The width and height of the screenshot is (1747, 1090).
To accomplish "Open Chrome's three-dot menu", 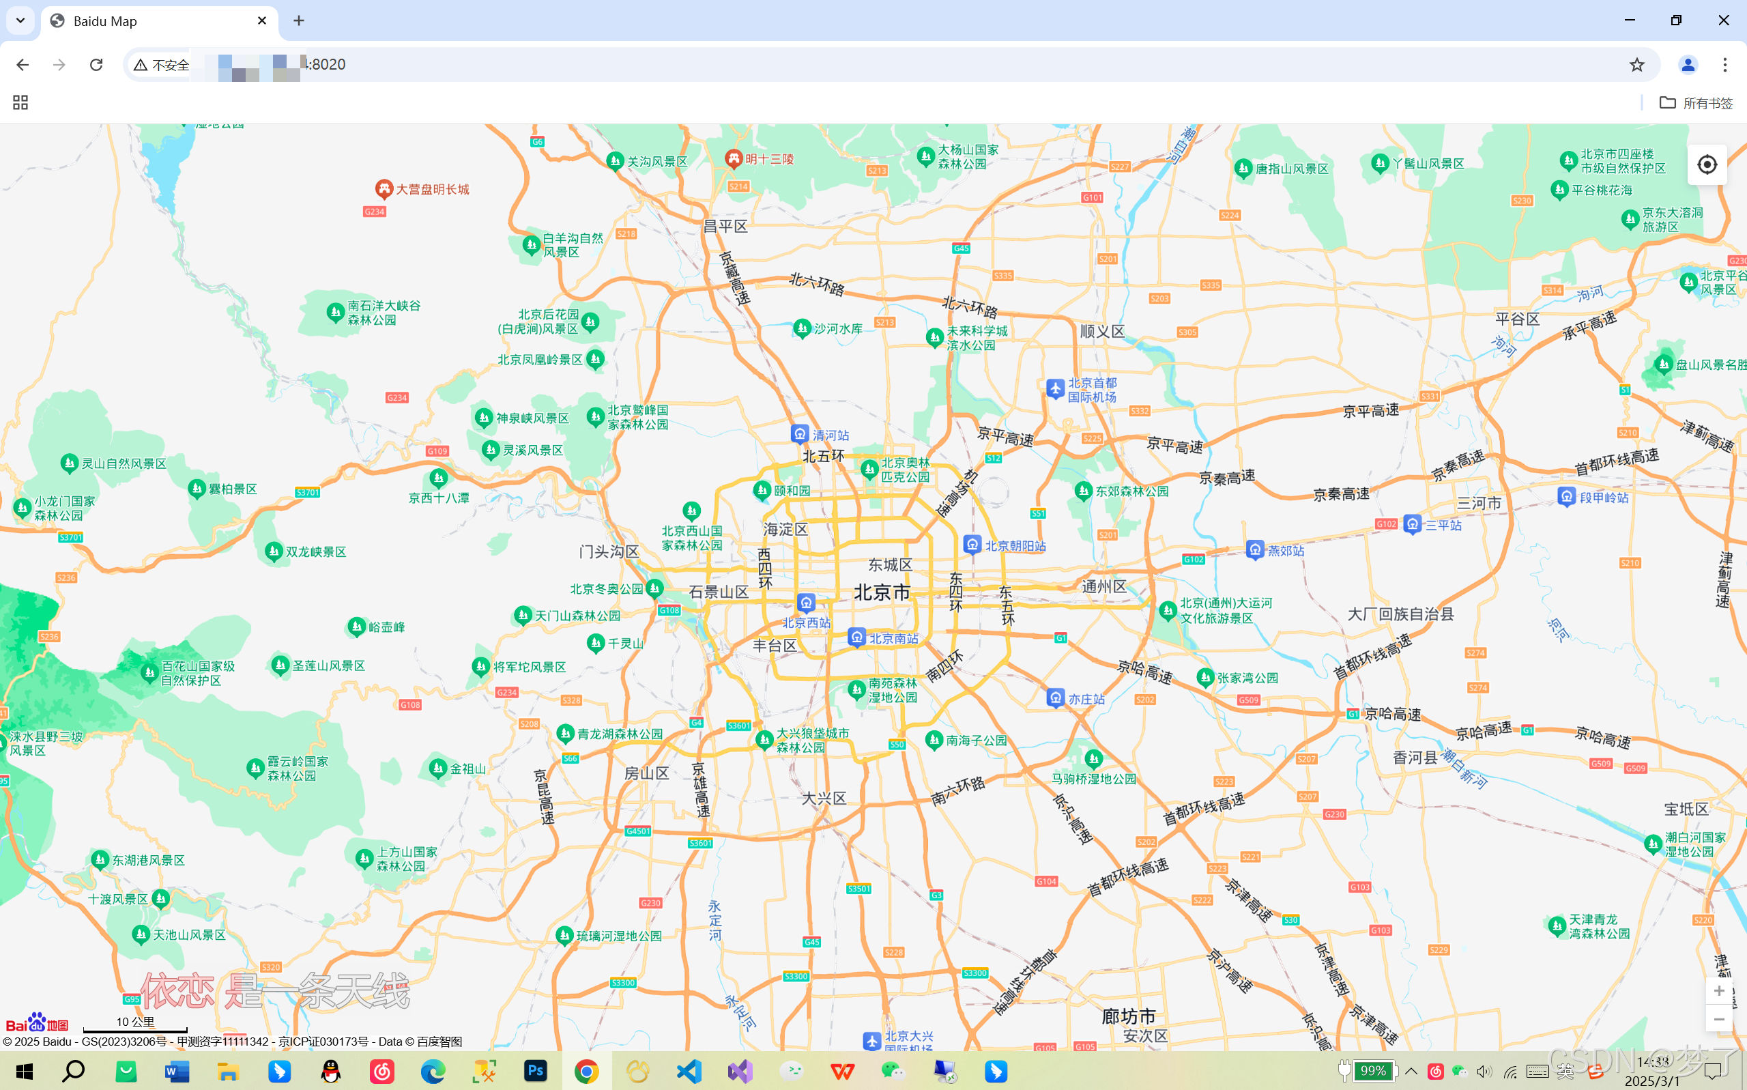I will click(1724, 65).
